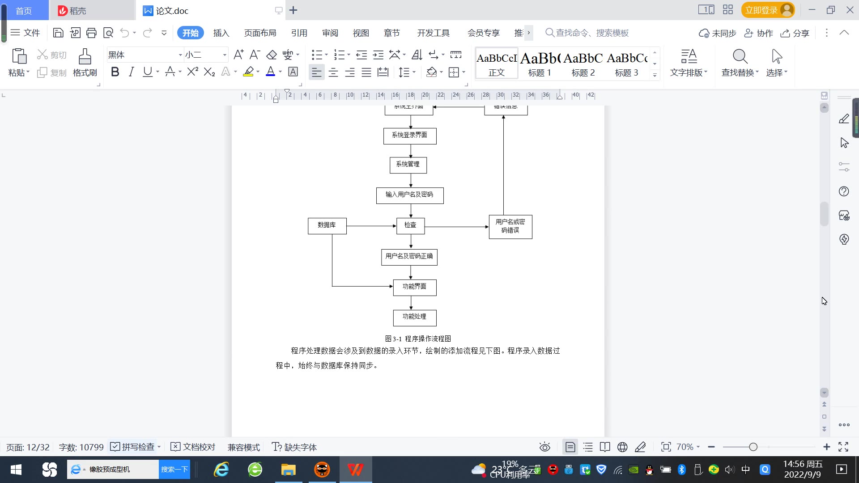Open the font size dropdown showing 小二
This screenshot has width=859, height=483.
pyautogui.click(x=225, y=55)
